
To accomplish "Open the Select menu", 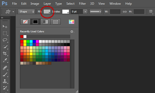I will [x=70, y=4].
